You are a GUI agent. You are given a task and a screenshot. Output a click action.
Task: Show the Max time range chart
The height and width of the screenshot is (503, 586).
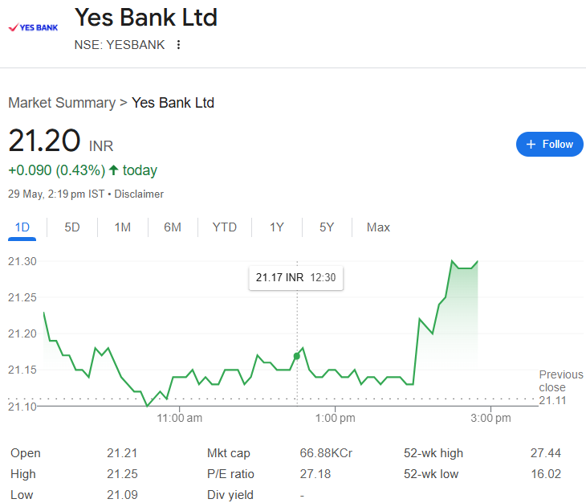click(x=378, y=227)
